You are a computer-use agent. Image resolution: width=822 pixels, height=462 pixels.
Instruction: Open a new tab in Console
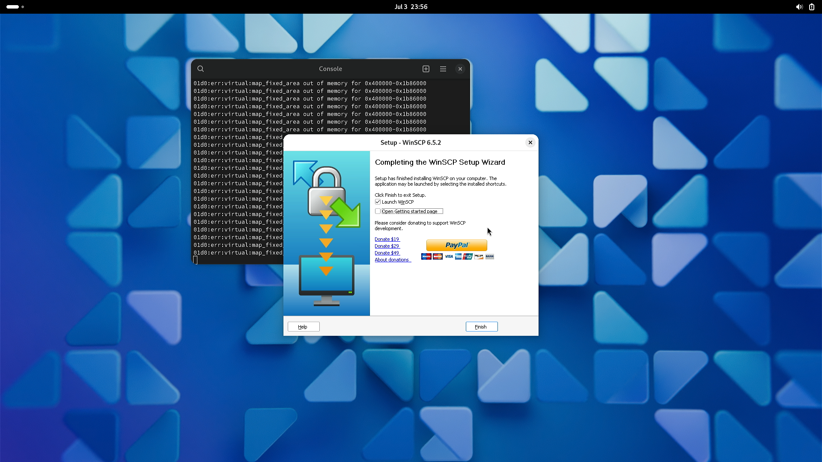(x=426, y=69)
